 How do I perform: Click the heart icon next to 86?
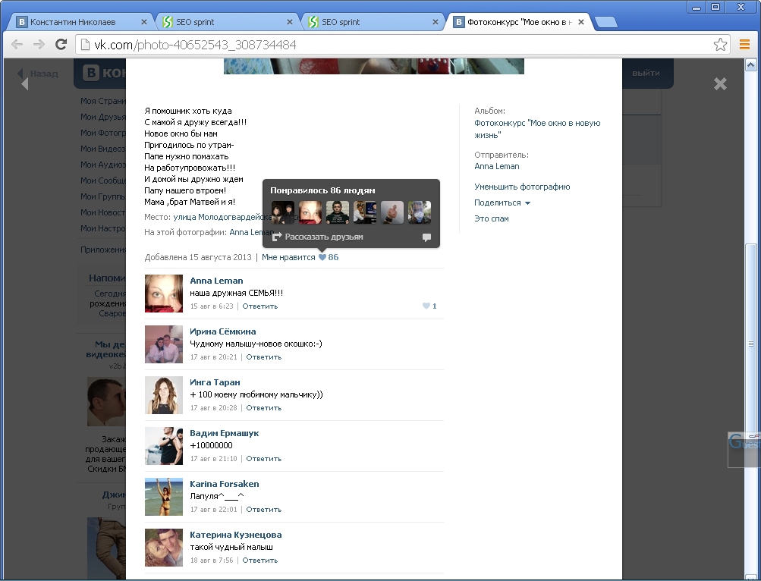click(x=322, y=257)
